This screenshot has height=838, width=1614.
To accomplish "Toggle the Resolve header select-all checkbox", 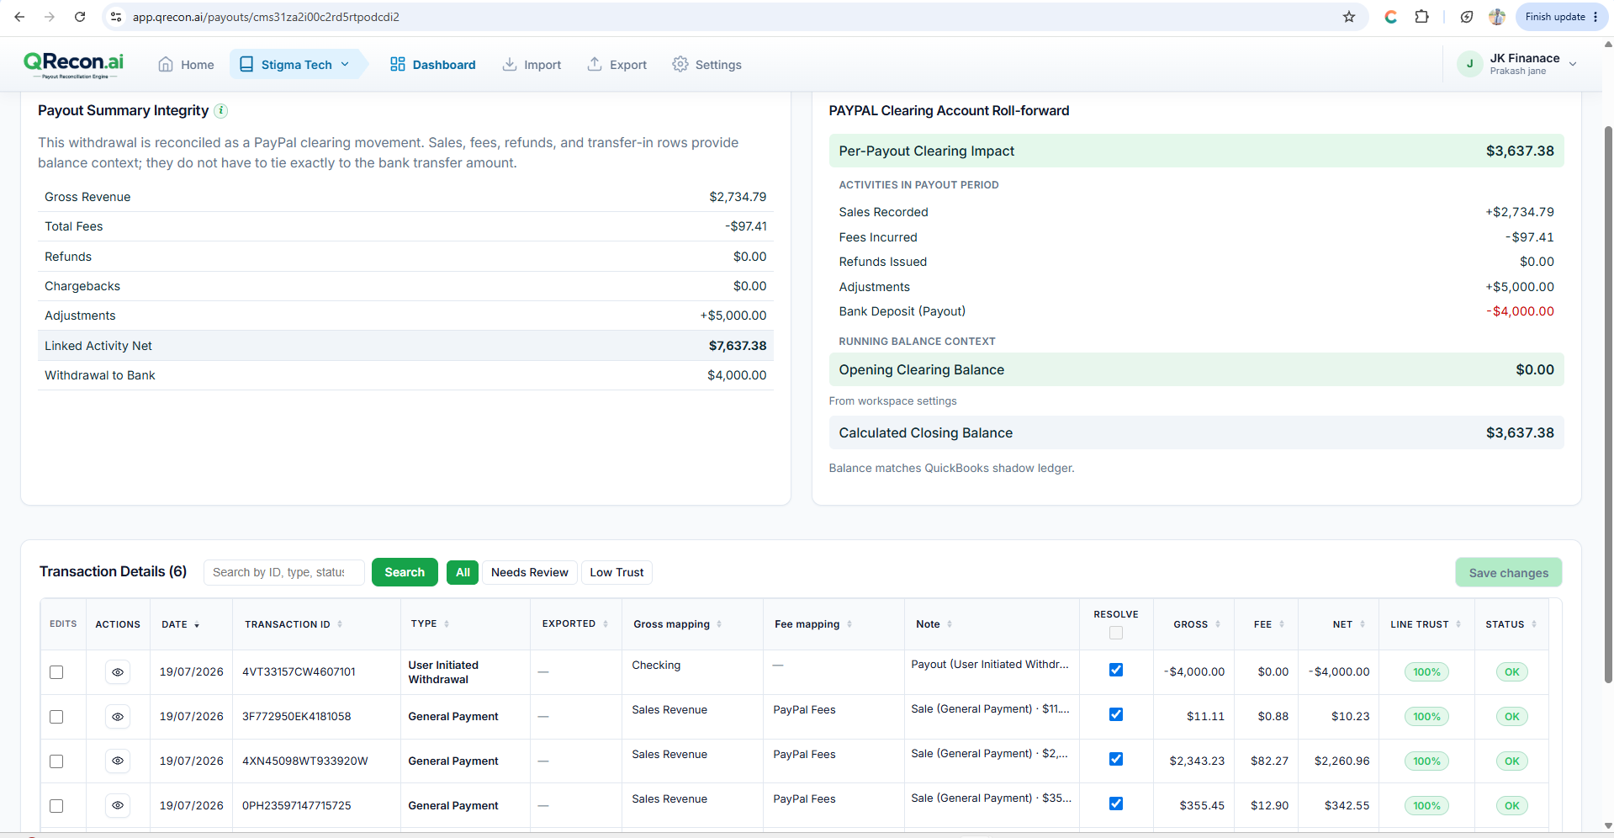I will (1116, 633).
